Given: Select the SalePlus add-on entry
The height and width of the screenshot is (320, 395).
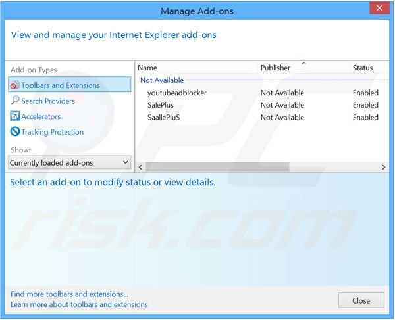Looking at the screenshot, I should (161, 105).
